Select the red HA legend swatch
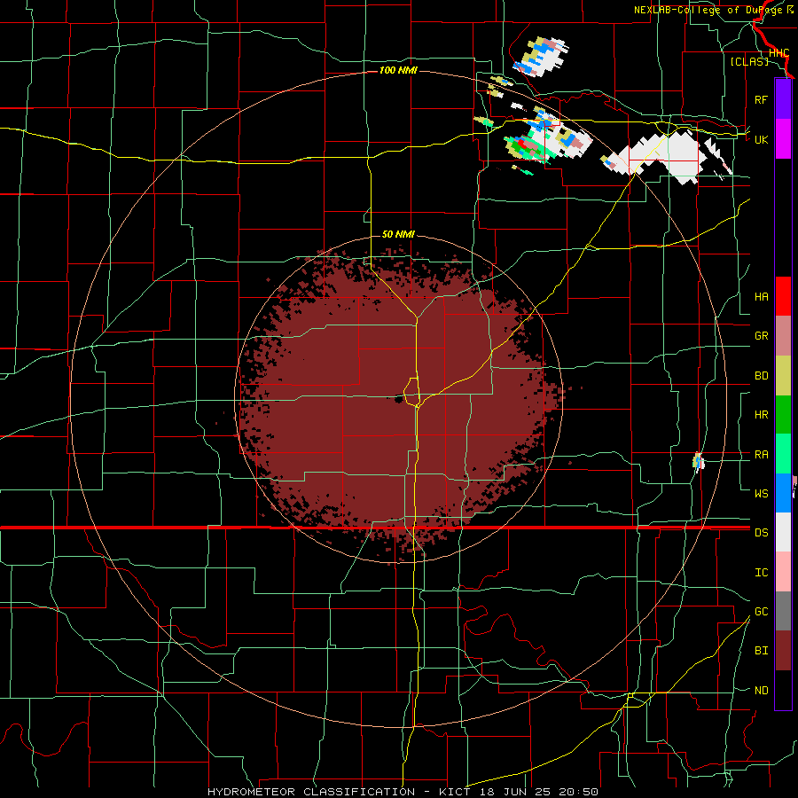Image resolution: width=798 pixels, height=798 pixels. point(783,296)
